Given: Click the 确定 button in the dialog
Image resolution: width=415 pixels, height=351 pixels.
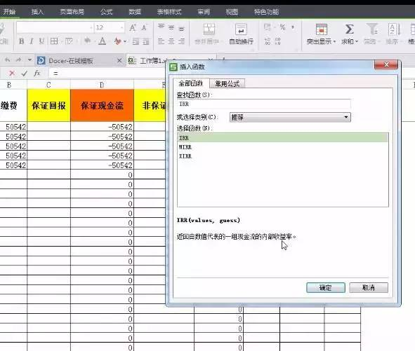Looking at the screenshot, I should pyautogui.click(x=326, y=288).
